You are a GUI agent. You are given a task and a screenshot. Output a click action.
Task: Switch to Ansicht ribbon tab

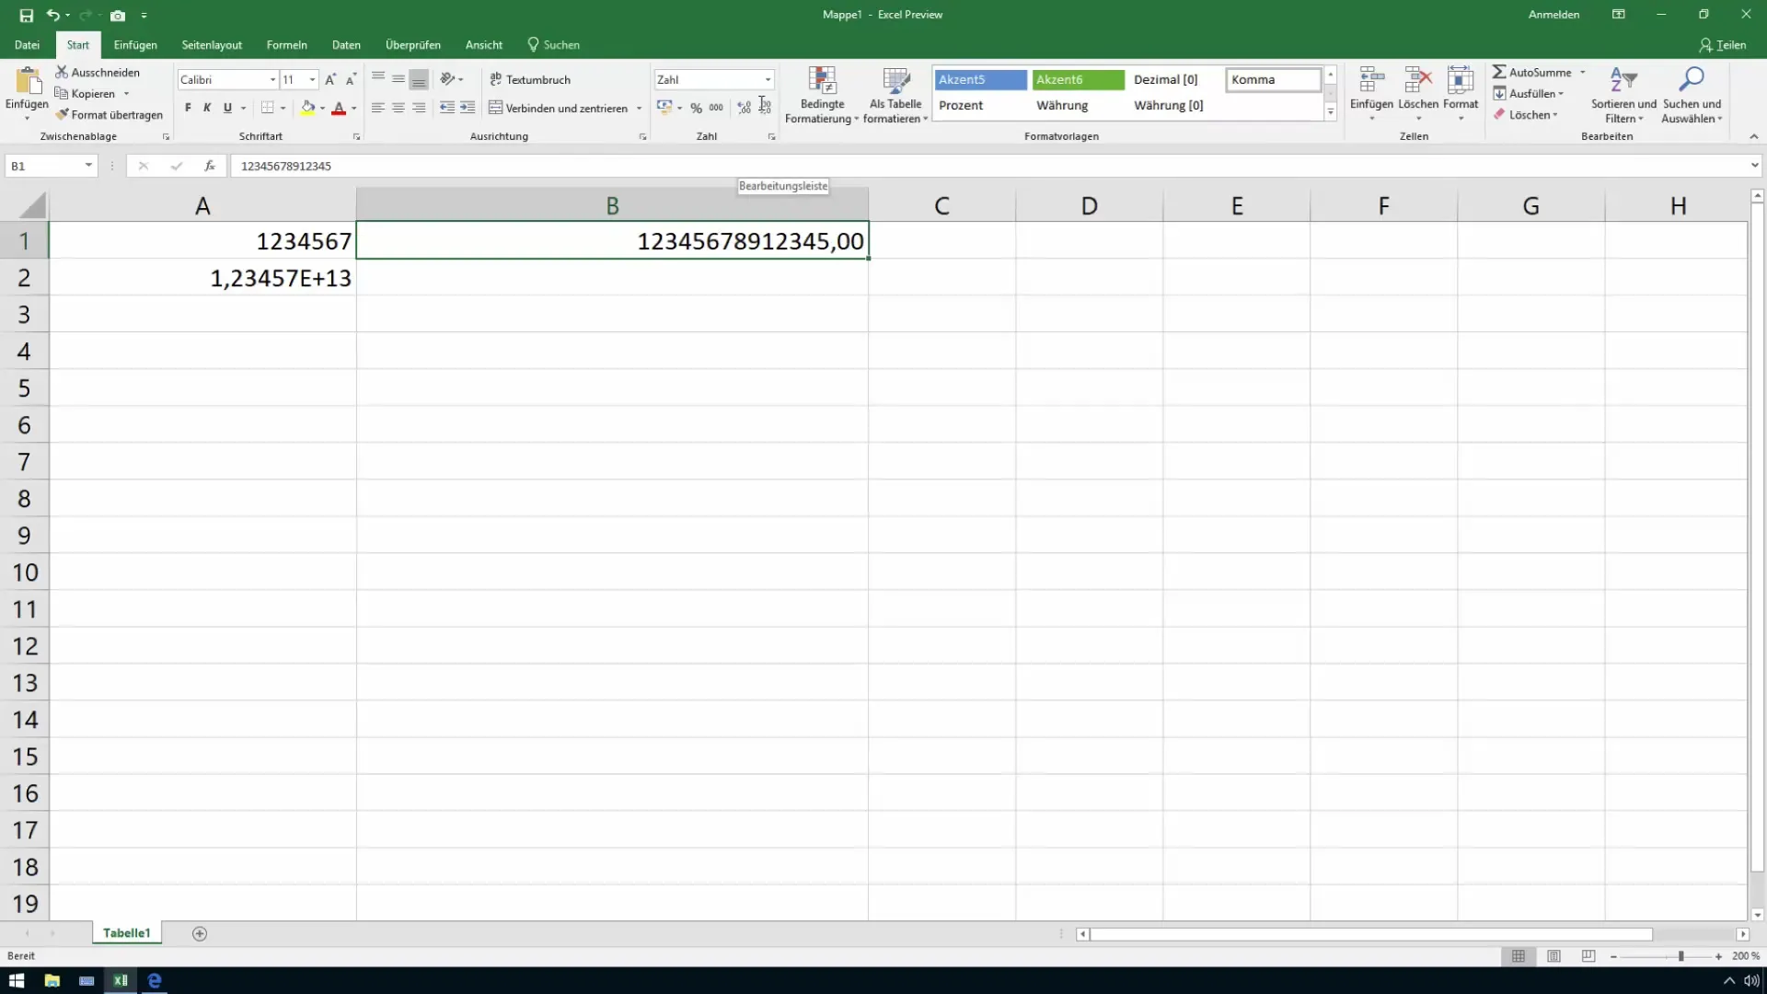pos(484,44)
